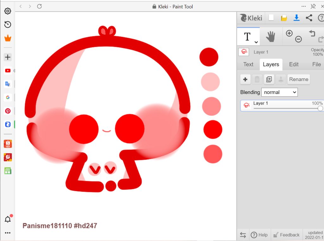324x241 pixels.
Task: Click the 'Panisme181110 #hd247' text on canvas
Action: (60, 226)
